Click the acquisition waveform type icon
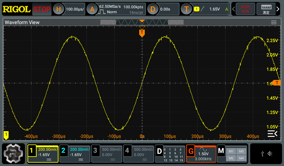Screen dimensions: 284x166 pos(102,12)
